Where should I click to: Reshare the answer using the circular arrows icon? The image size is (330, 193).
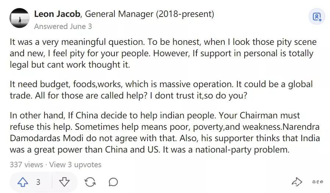[90, 182]
